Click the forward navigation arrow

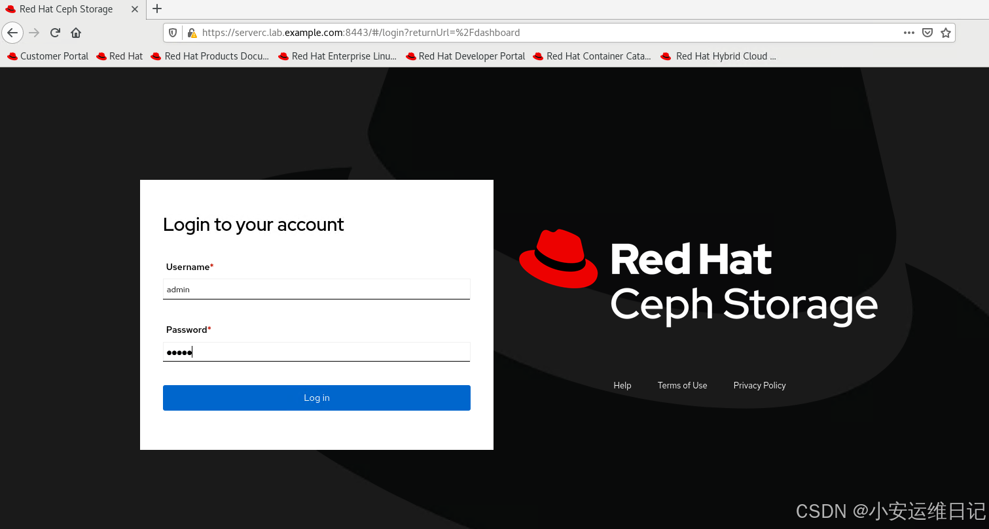coord(35,33)
